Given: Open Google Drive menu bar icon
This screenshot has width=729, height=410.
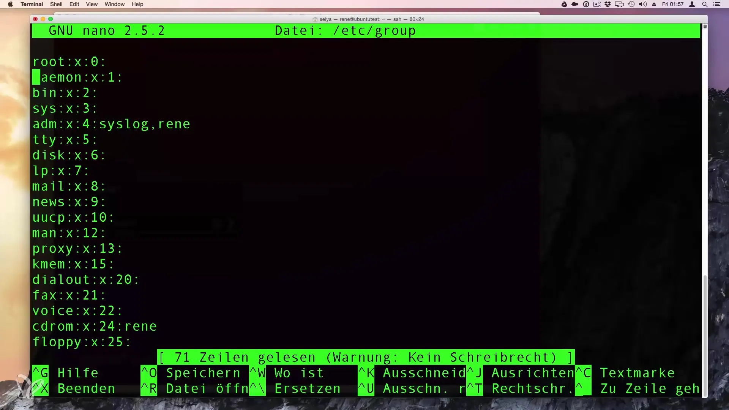Looking at the screenshot, I should pyautogui.click(x=564, y=4).
